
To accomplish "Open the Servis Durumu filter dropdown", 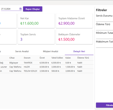I will point(105,18).
